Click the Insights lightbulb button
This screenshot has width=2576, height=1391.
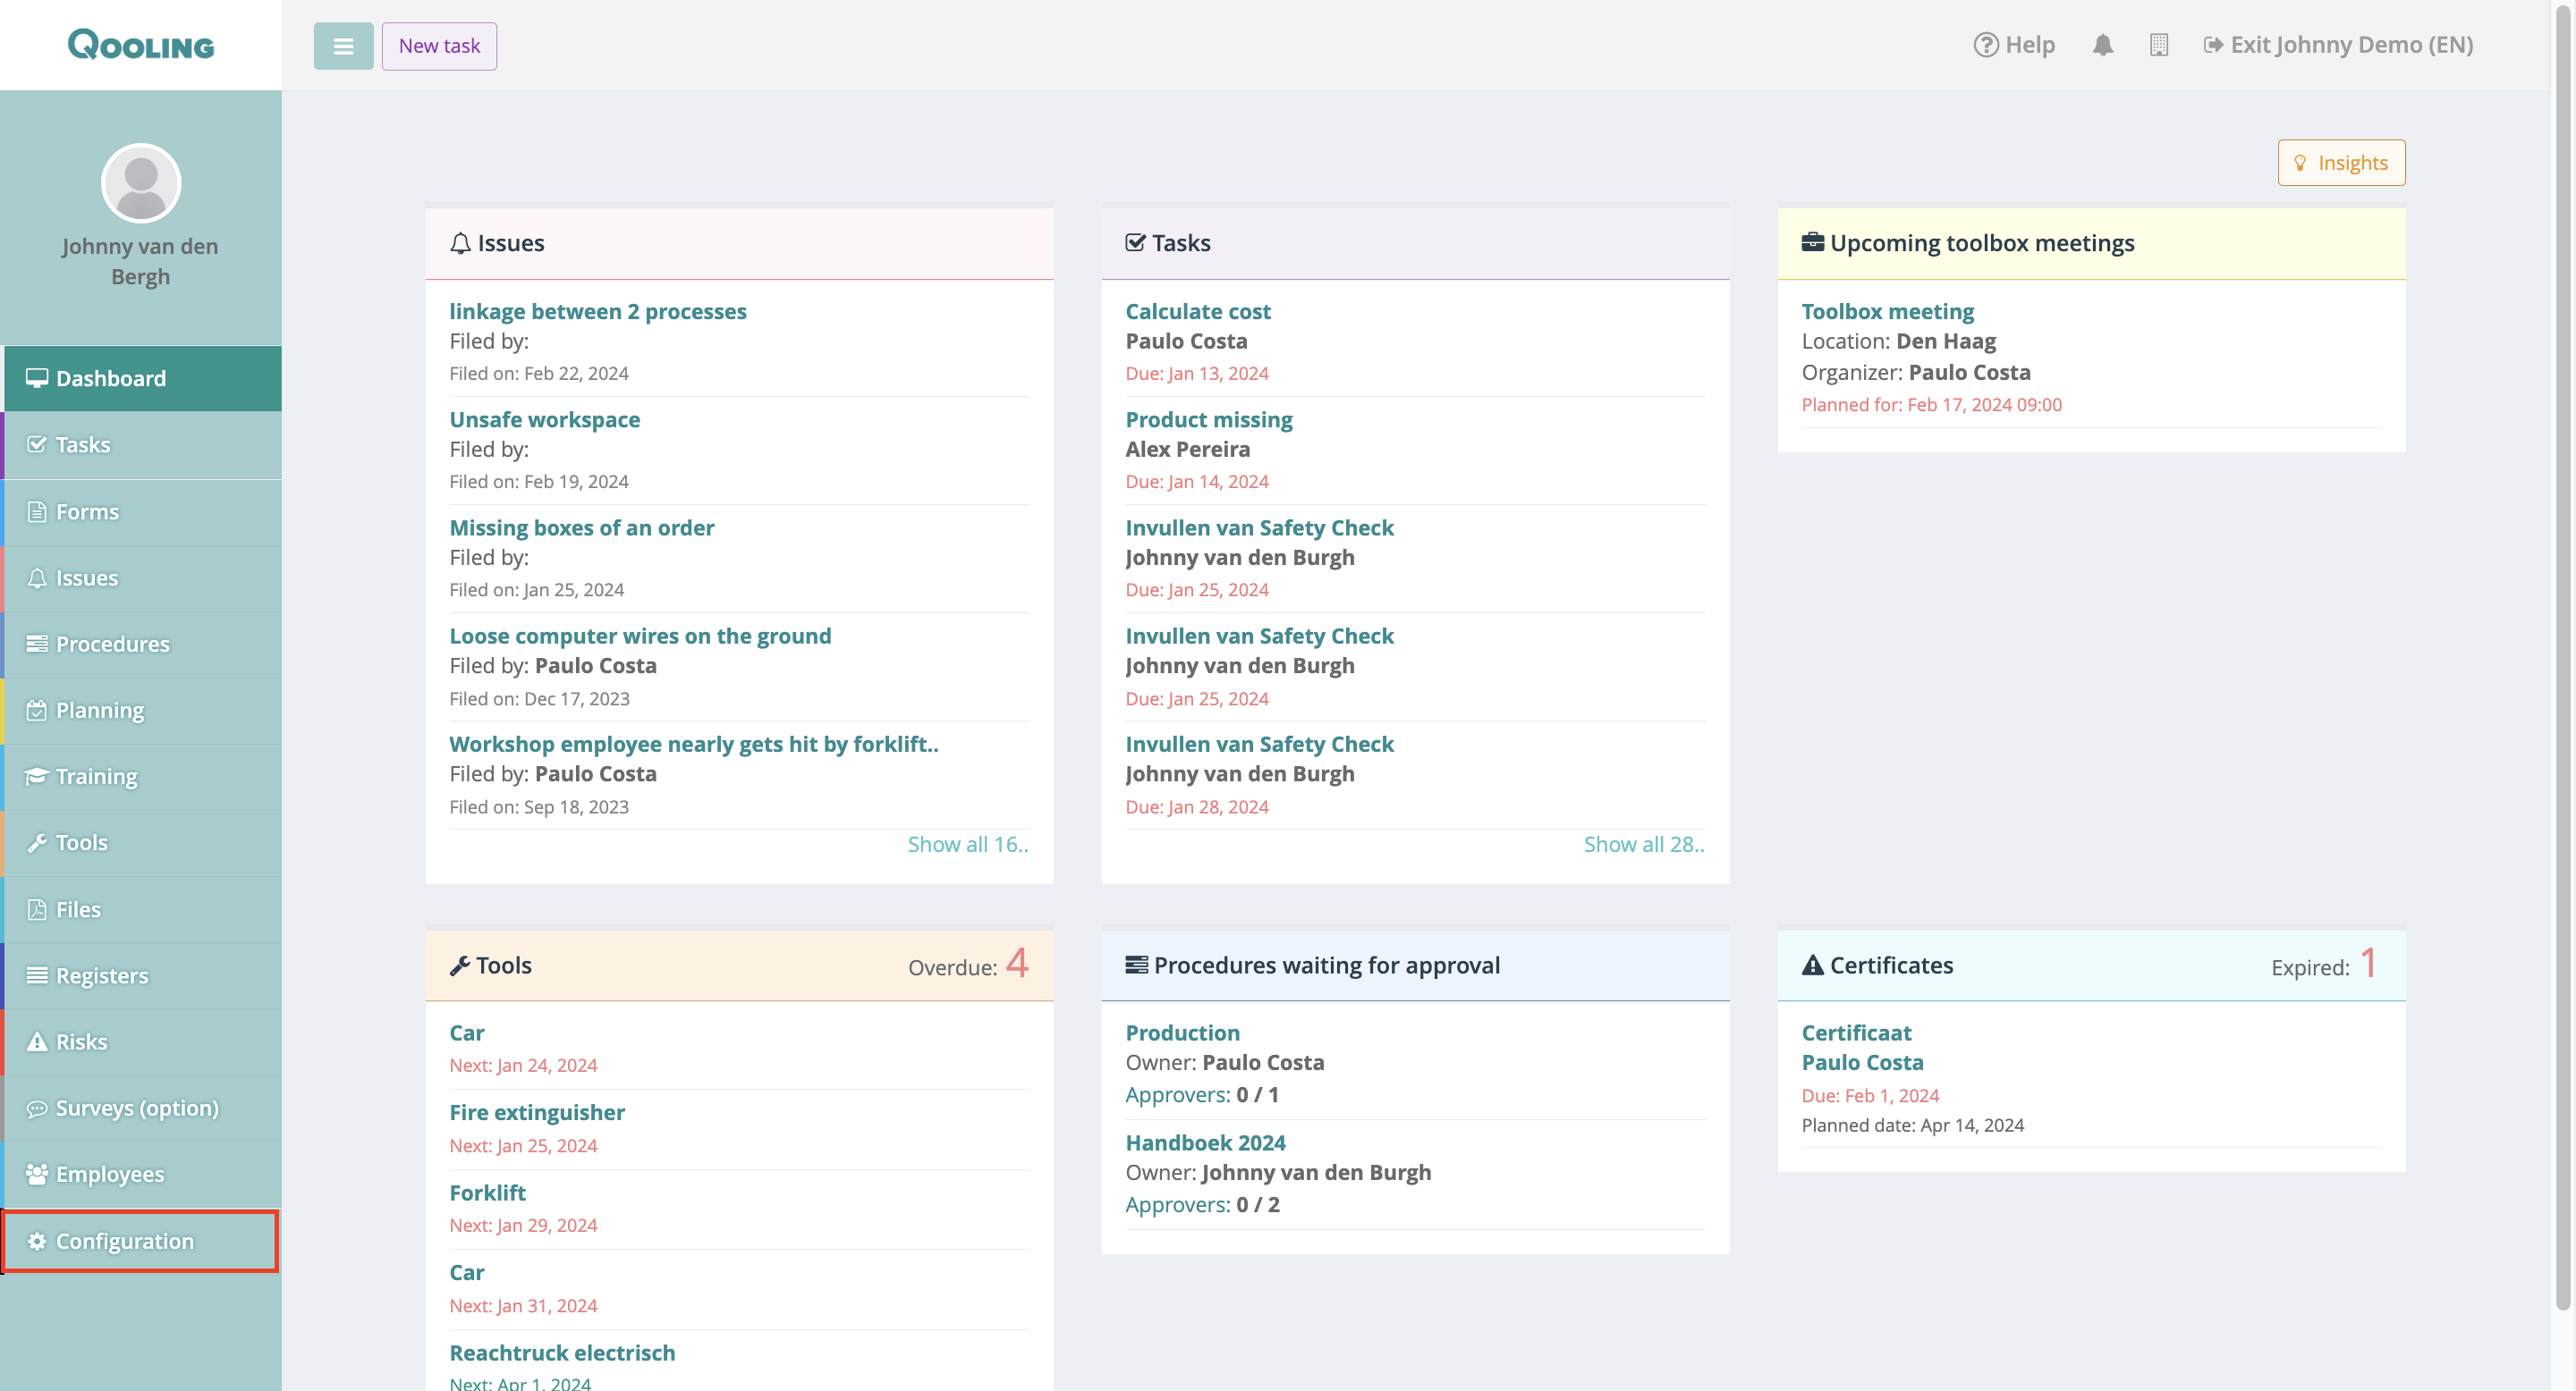2340,163
